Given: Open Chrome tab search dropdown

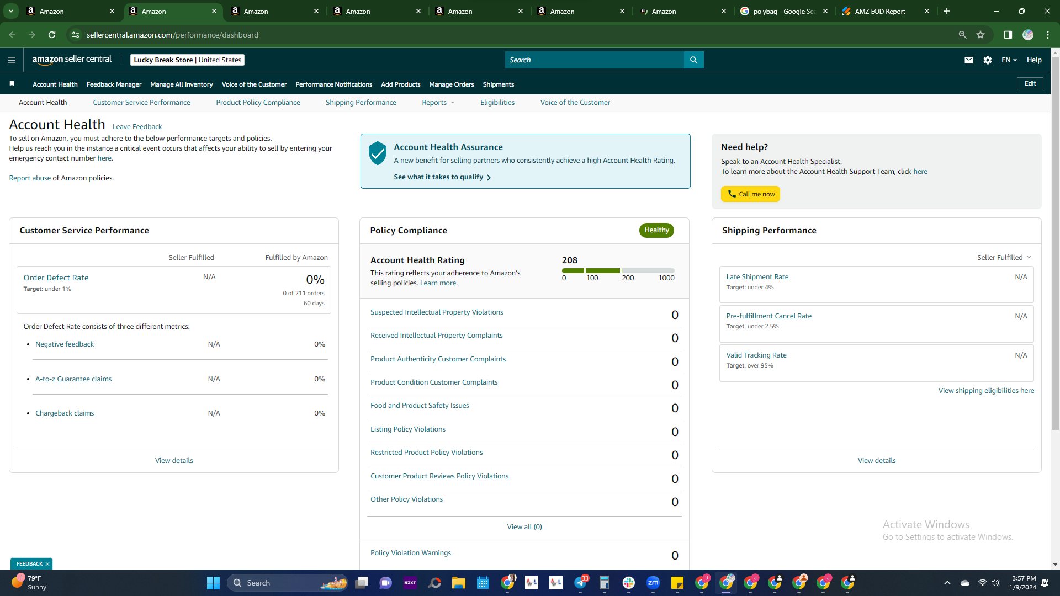Looking at the screenshot, I should click(11, 11).
